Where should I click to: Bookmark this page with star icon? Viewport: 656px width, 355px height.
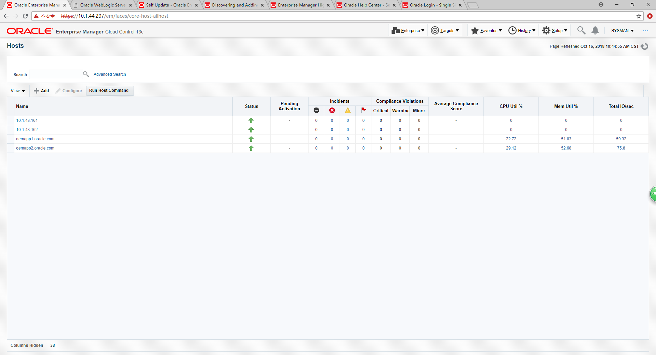pyautogui.click(x=639, y=16)
